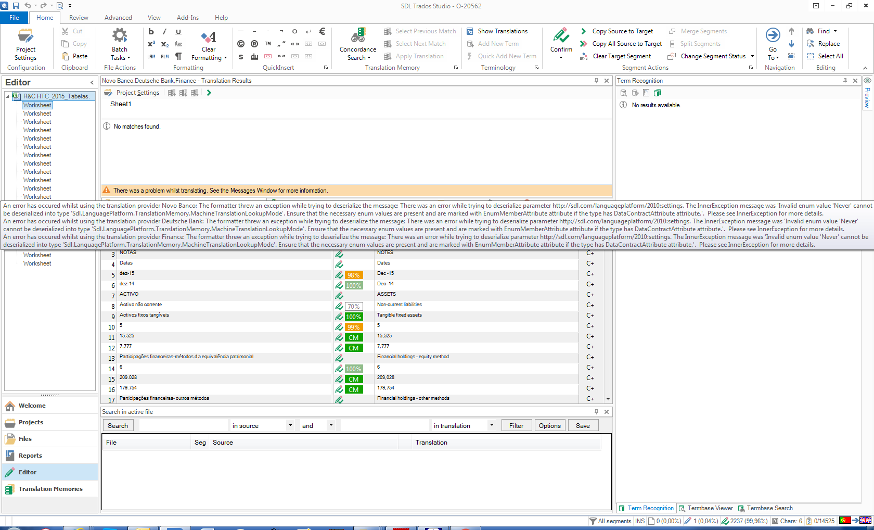The width and height of the screenshot is (874, 530).
Task: Pin the Translation Results panel
Action: pyautogui.click(x=596, y=81)
